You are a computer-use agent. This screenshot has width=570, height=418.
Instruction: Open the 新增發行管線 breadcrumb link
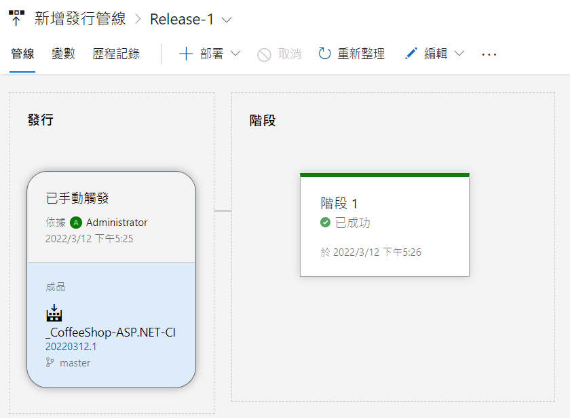tap(80, 19)
